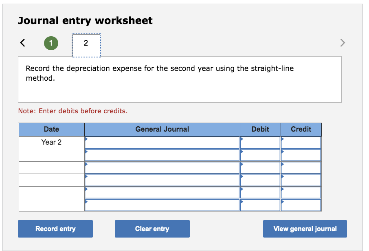Click the second row Debit cell arrow
Image resolution: width=369 pixels, height=251 pixels.
[x=242, y=152]
